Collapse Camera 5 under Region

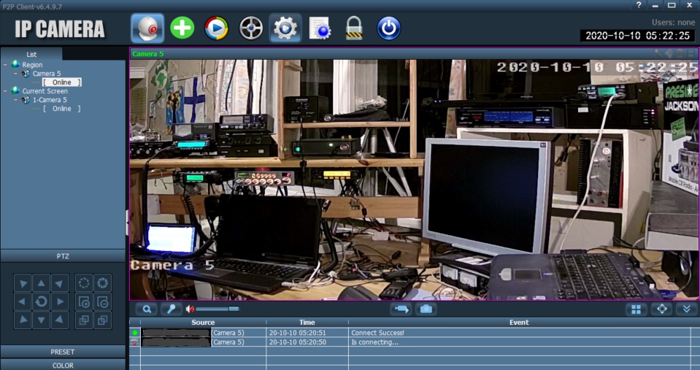pos(15,74)
